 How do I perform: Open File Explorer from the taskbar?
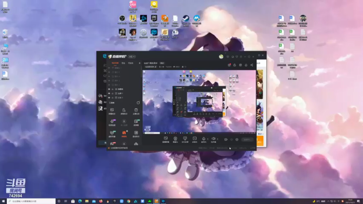(87, 201)
